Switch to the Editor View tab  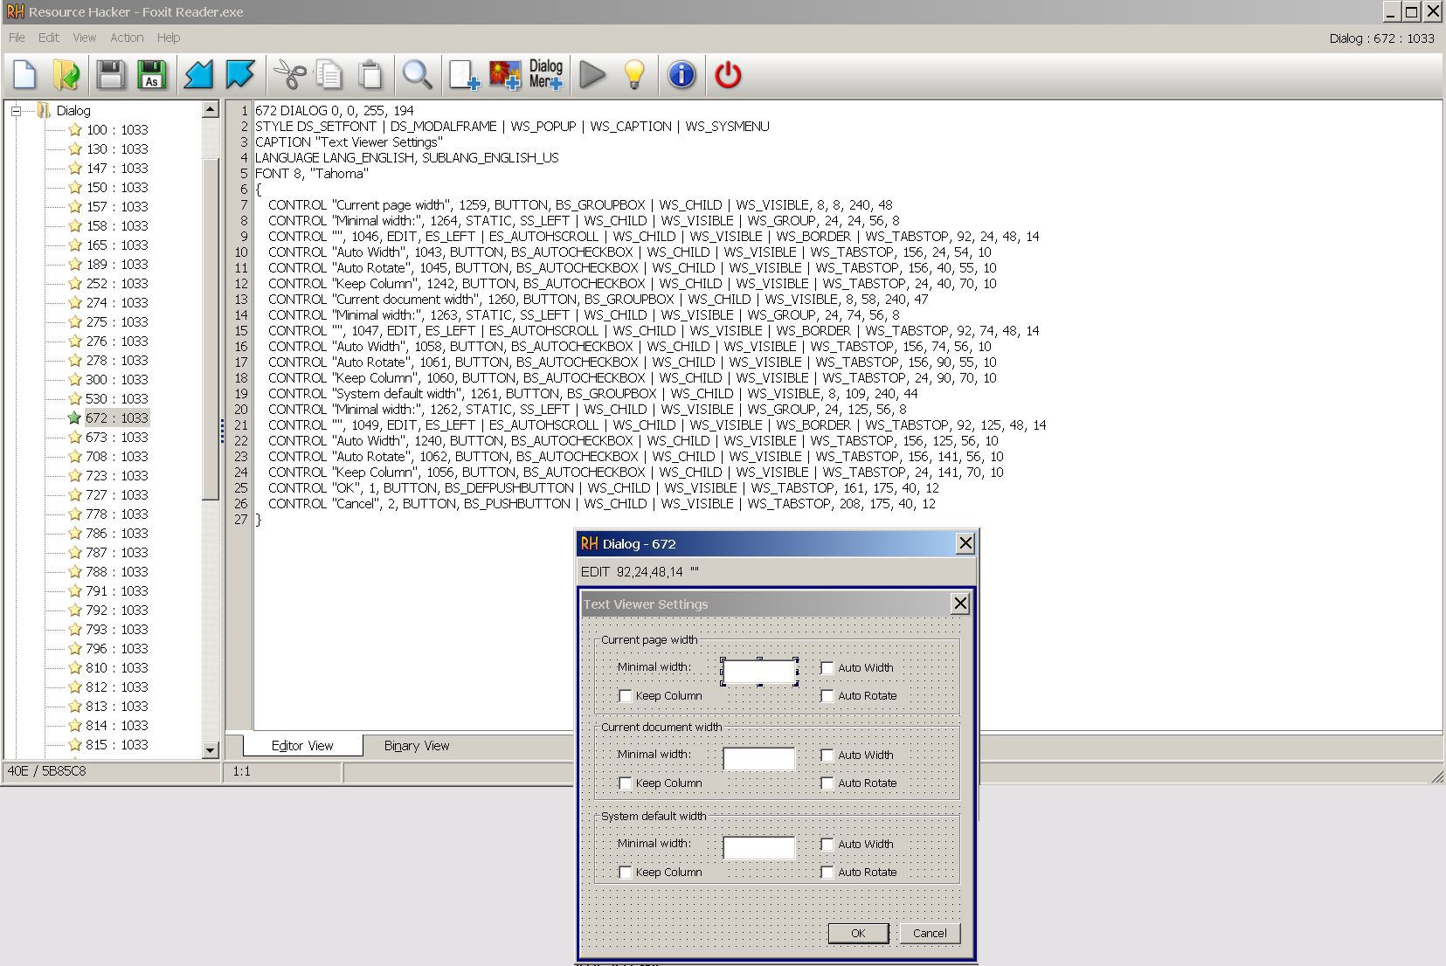302,745
